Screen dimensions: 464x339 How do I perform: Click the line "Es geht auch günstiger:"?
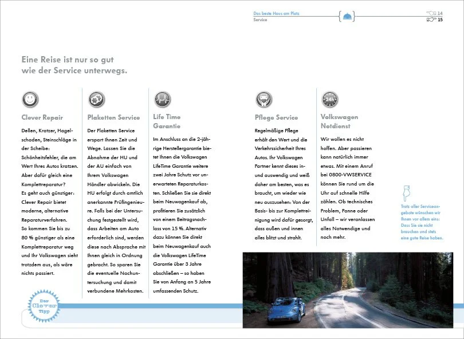coord(48,193)
